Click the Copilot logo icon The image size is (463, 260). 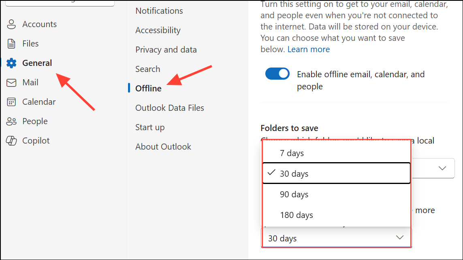11,141
